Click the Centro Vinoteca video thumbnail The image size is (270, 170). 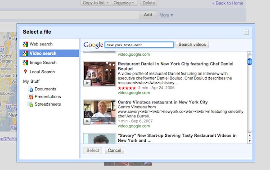(x=99, y=112)
